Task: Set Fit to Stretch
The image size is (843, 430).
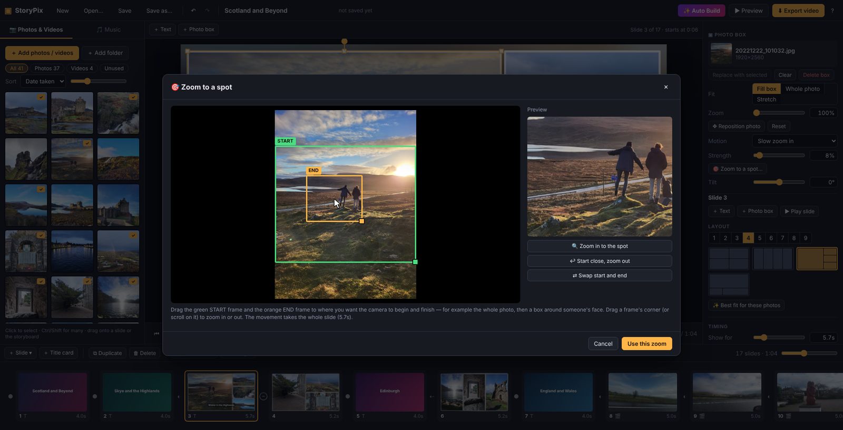Action: [767, 99]
